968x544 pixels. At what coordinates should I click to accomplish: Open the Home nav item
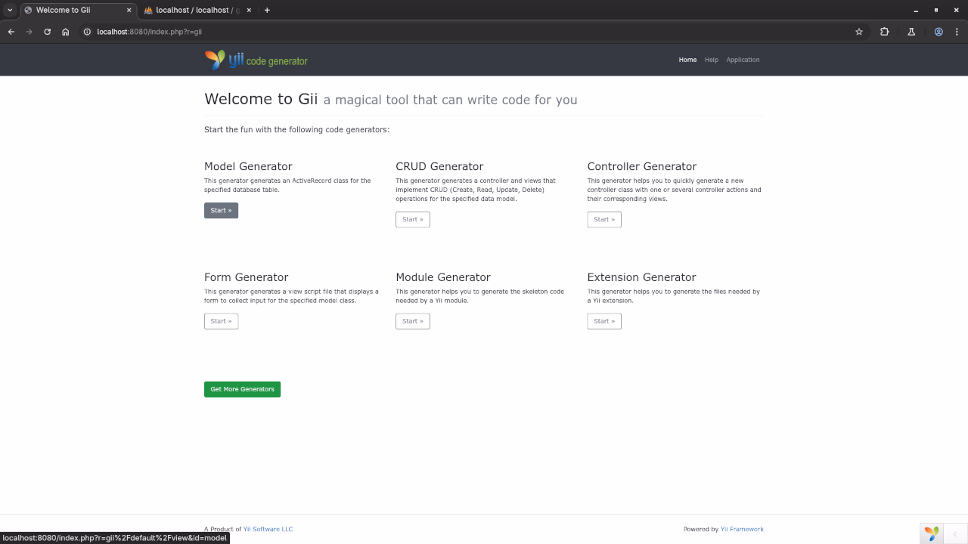[x=687, y=60]
